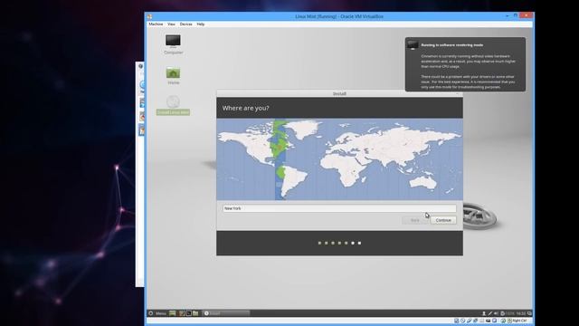
Task: Click the Install dialog title bar
Action: (x=339, y=93)
